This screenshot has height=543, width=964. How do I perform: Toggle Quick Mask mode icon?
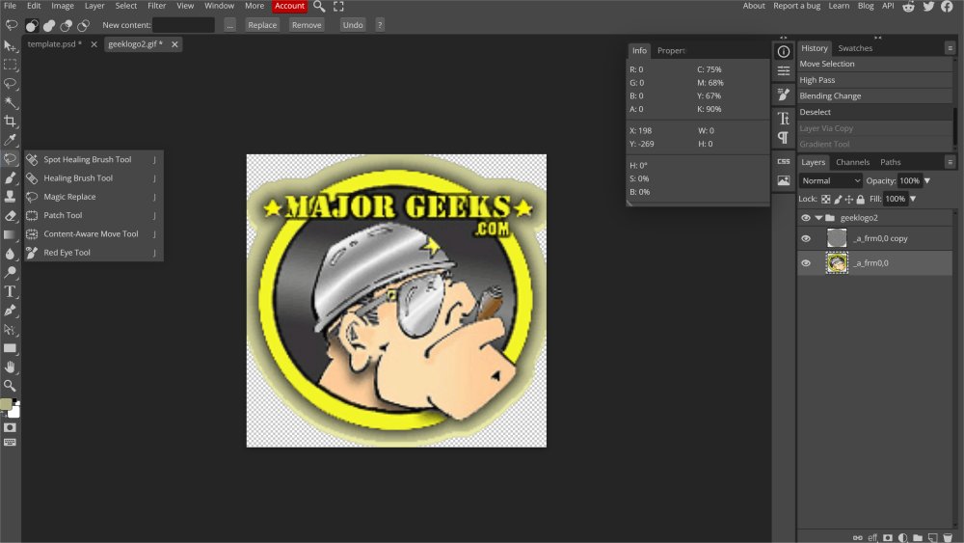coord(10,427)
